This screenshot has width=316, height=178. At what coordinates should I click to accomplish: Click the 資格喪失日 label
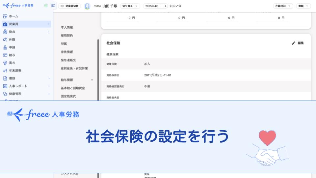click(x=113, y=98)
